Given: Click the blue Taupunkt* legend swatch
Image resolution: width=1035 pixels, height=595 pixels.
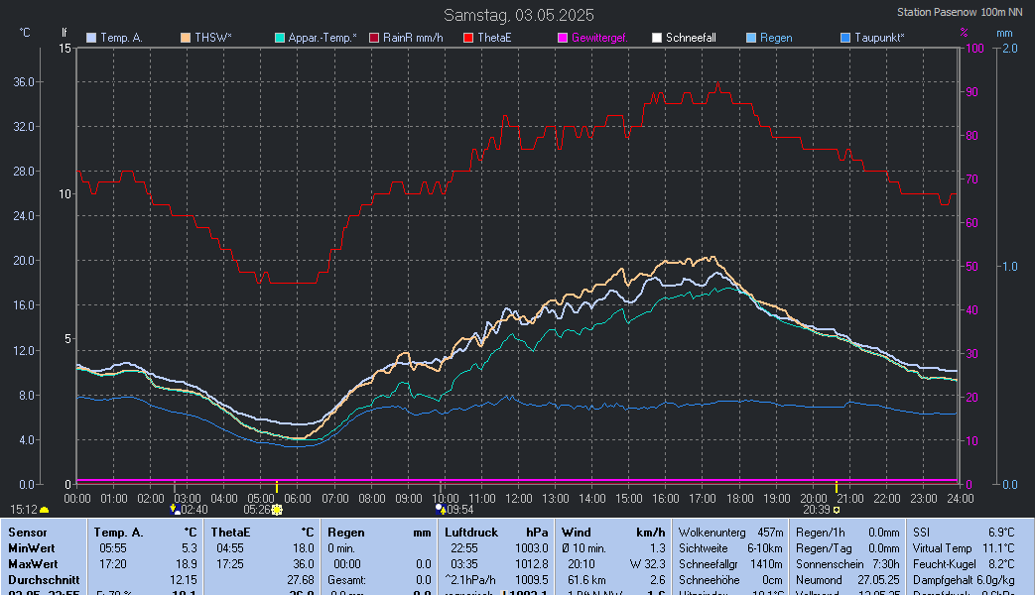Looking at the screenshot, I should (x=845, y=38).
